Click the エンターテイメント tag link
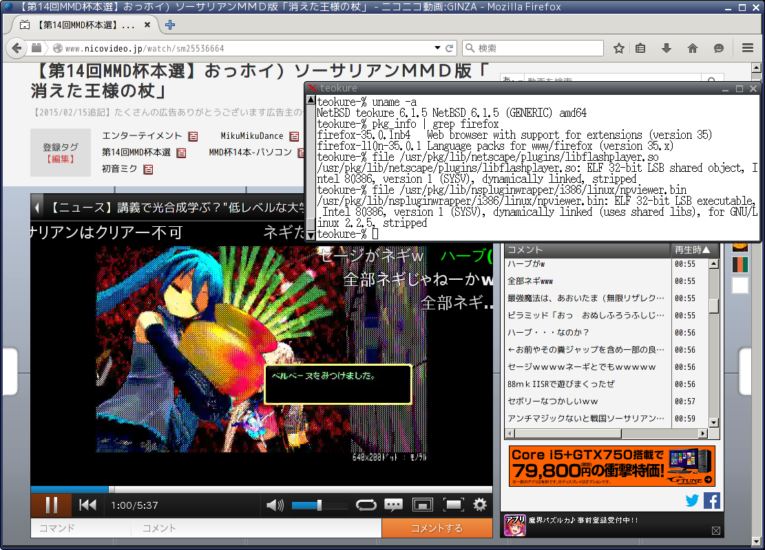This screenshot has width=765, height=550. click(142, 136)
